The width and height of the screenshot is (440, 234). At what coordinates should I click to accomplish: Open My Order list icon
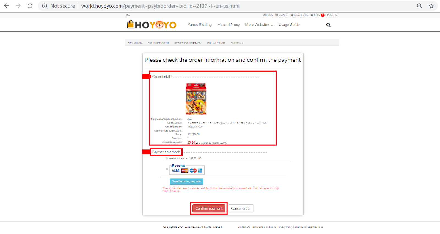(x=282, y=15)
